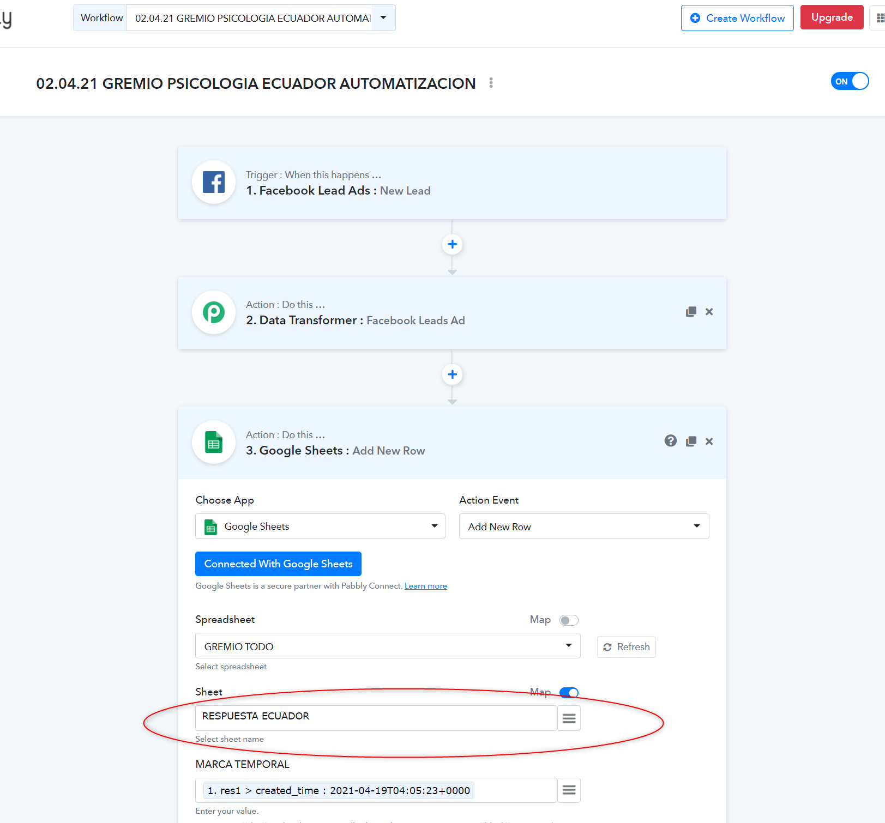Image resolution: width=885 pixels, height=823 pixels.
Task: Clone the Google Sheets step
Action: click(691, 441)
